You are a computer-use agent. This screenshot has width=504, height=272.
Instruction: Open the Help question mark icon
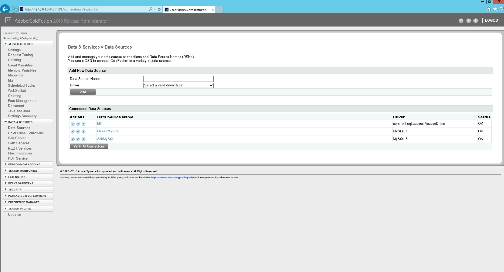coord(476,21)
